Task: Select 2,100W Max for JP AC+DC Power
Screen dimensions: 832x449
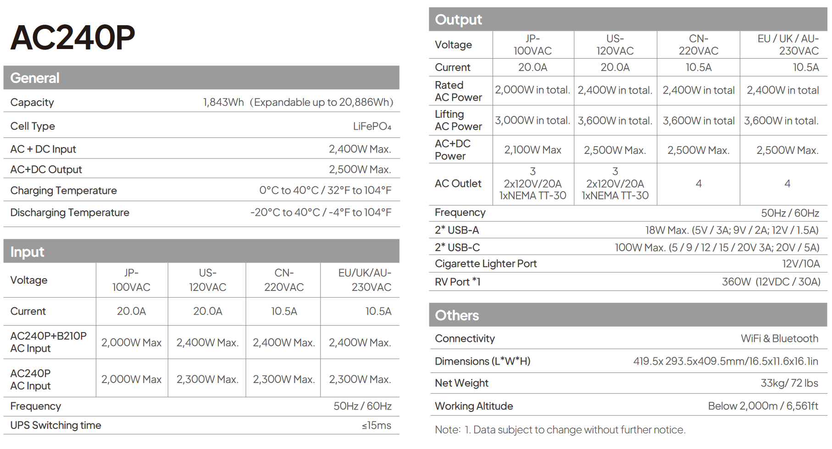Action: point(532,150)
